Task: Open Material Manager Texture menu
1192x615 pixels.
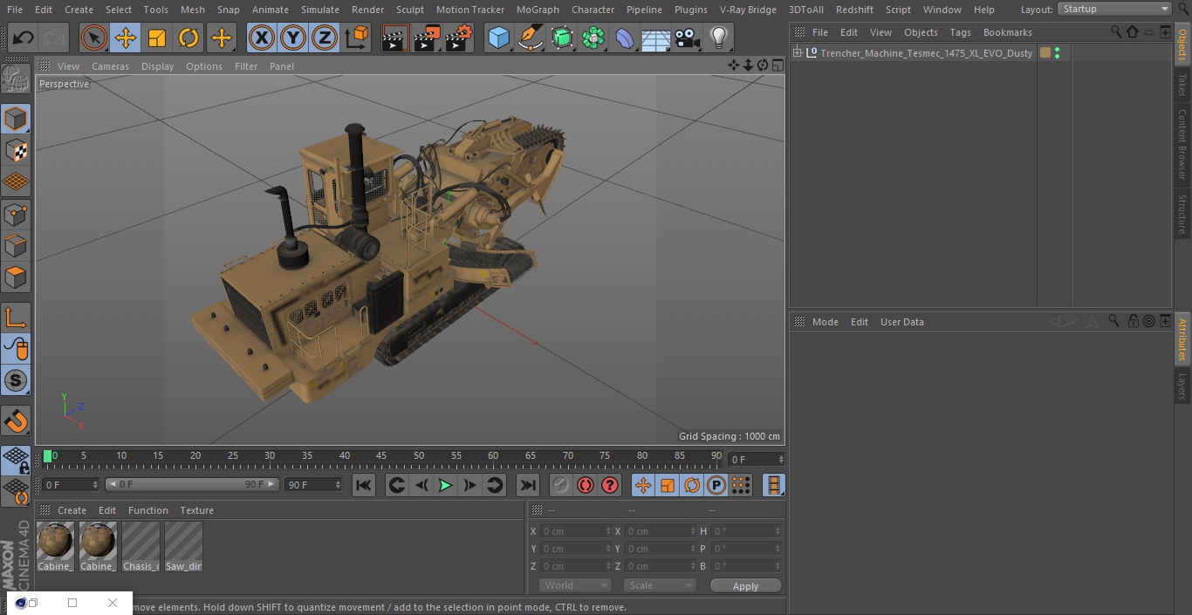Action: click(x=197, y=510)
